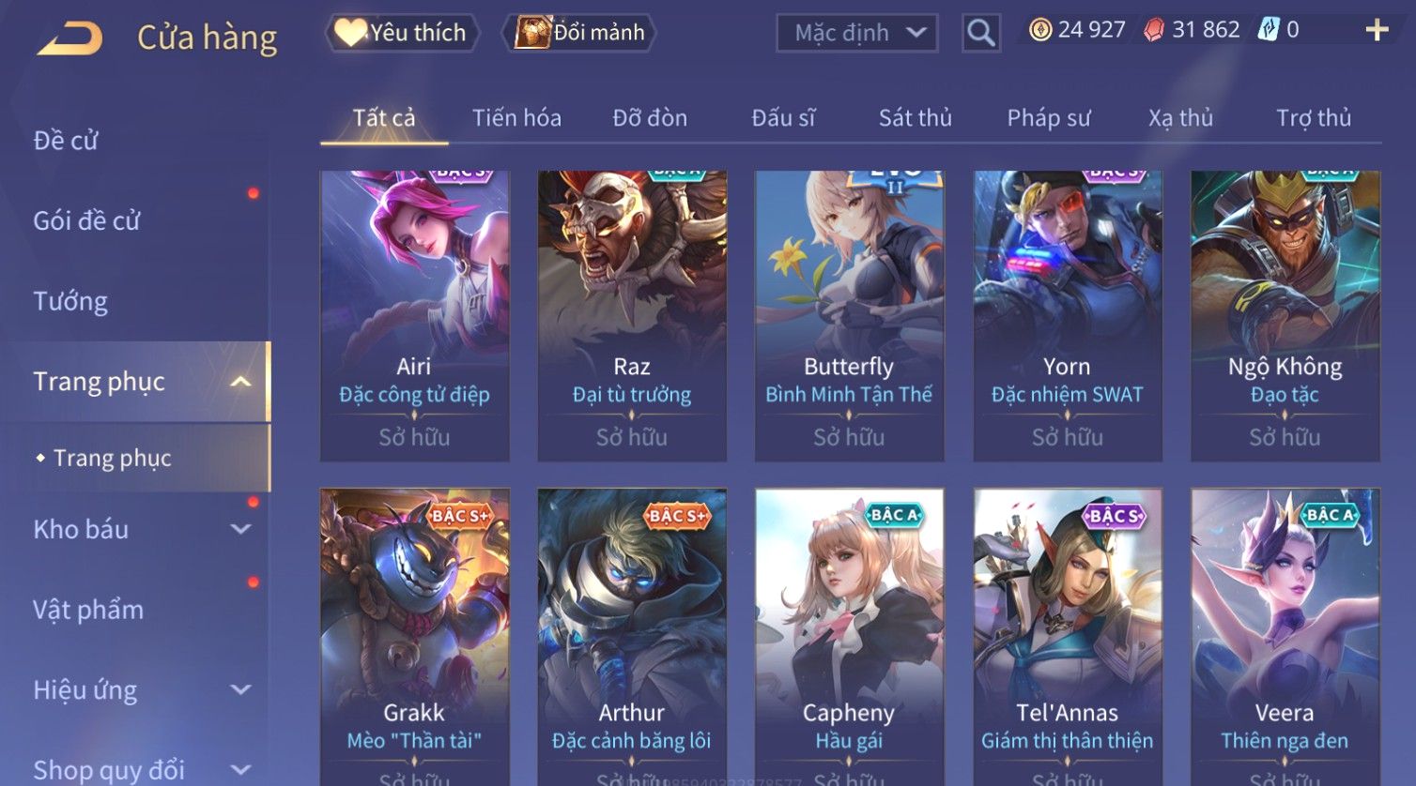
Task: Collapse the Trang phục sidebar section
Action: pos(240,382)
